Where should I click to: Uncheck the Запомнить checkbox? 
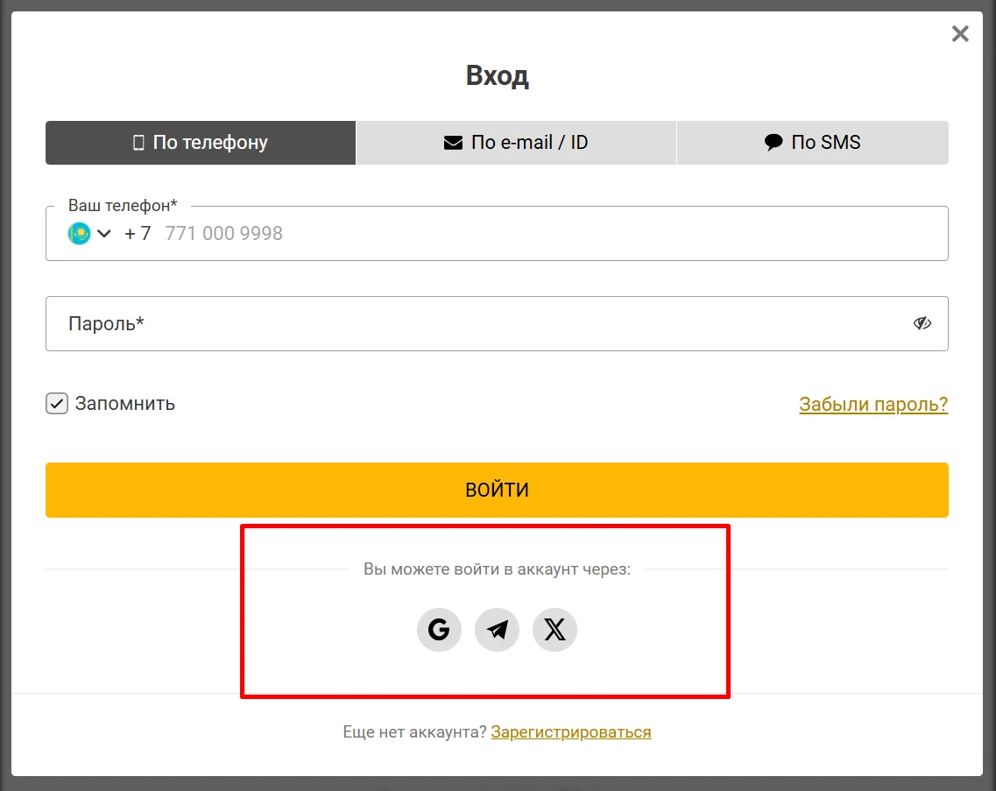[57, 404]
